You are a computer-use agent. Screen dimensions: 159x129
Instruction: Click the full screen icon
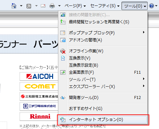pyautogui.click(x=63, y=72)
